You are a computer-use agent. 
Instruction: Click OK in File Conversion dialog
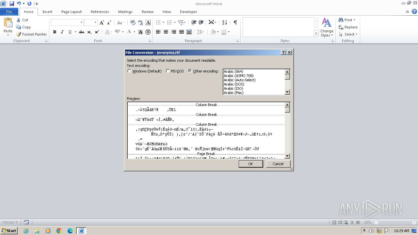click(x=250, y=164)
